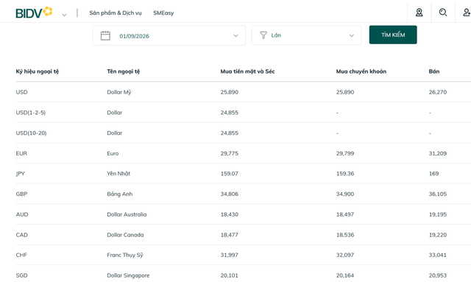Click the Ký hiệu ngoại tệ header
Screen dimensions: 471x282
click(38, 71)
